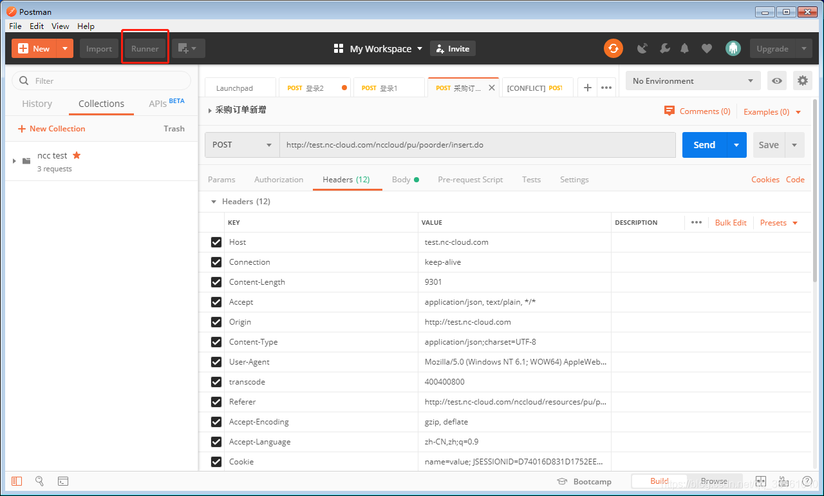Click the heart icon in header

click(x=707, y=48)
